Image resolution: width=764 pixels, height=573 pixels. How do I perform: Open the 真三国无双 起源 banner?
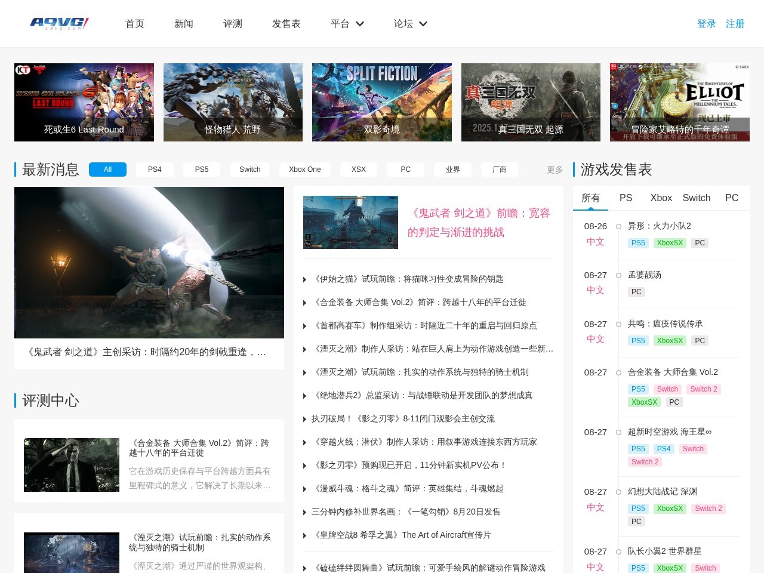click(531, 102)
